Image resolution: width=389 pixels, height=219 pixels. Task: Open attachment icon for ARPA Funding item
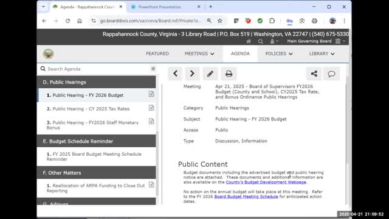pyautogui.click(x=151, y=185)
